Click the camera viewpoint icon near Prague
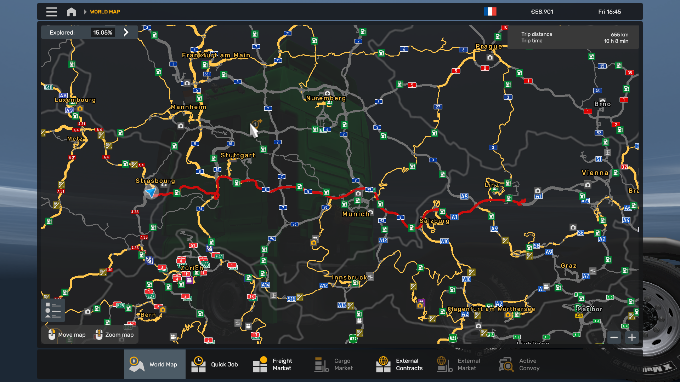 (490, 57)
